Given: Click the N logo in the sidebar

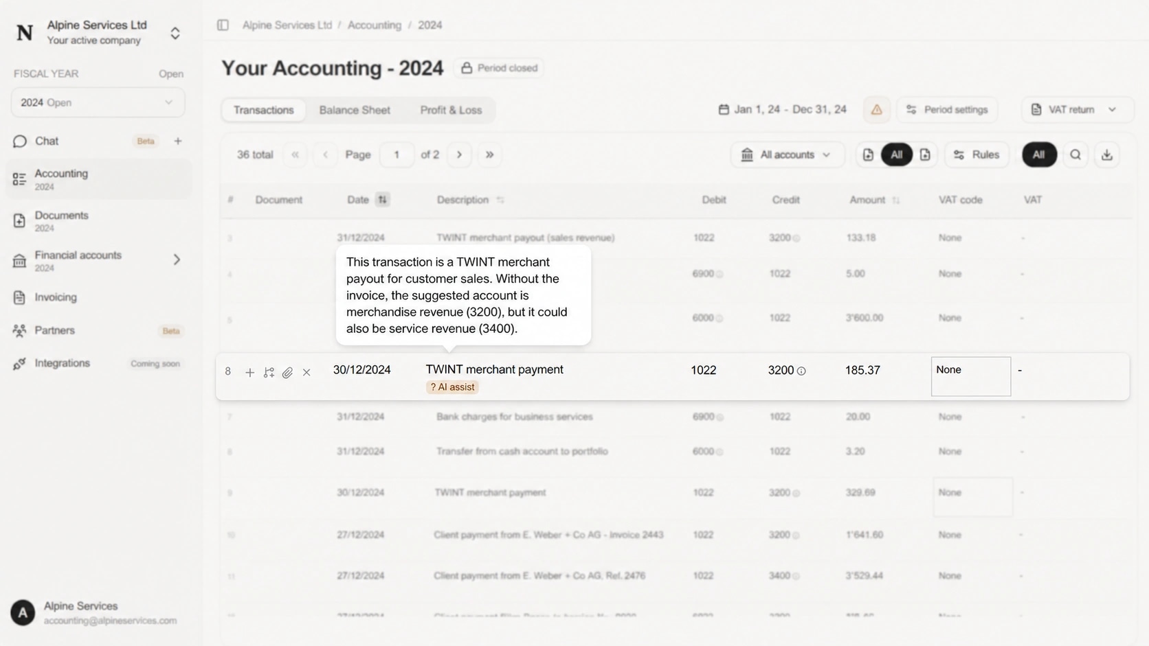Looking at the screenshot, I should tap(25, 33).
